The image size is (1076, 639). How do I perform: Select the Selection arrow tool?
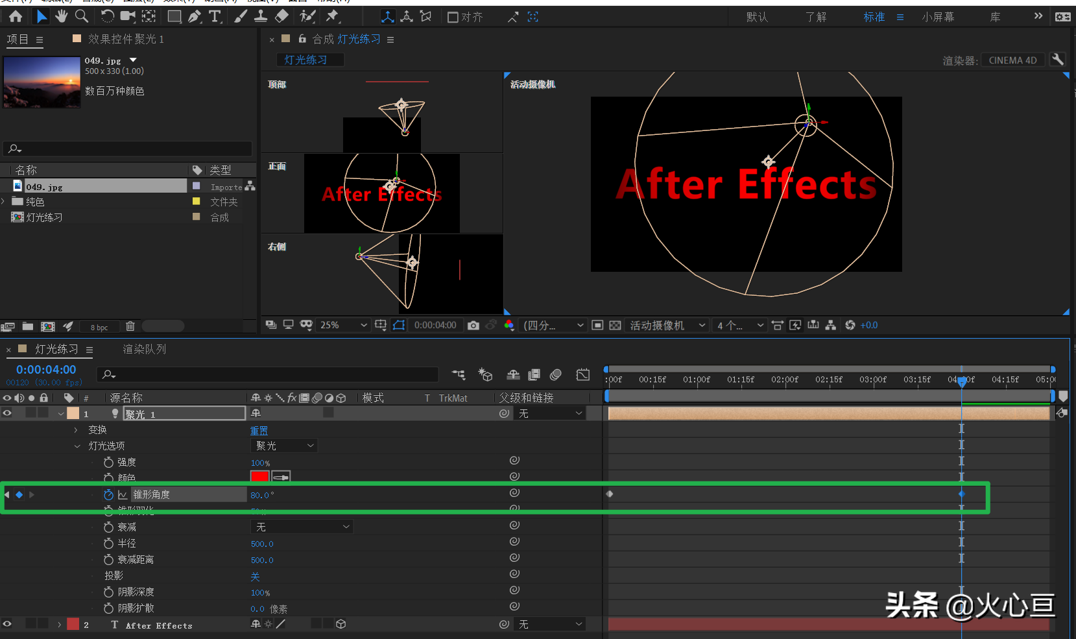click(41, 17)
